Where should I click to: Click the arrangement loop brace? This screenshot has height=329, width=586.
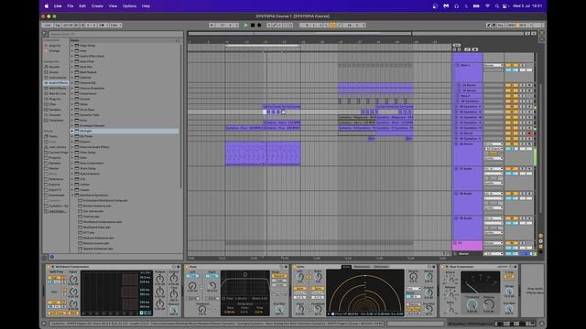[x=263, y=46]
